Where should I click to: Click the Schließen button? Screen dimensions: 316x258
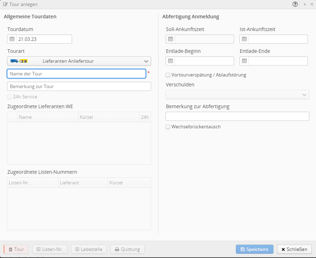click(x=294, y=249)
